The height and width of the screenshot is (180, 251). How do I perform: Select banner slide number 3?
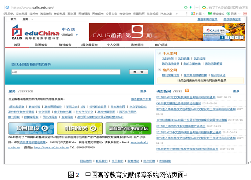pyautogui.click(x=232, y=38)
